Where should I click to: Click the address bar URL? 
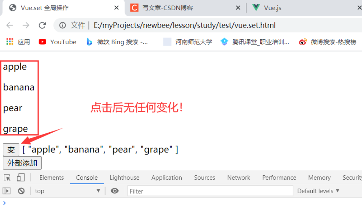[x=184, y=25]
